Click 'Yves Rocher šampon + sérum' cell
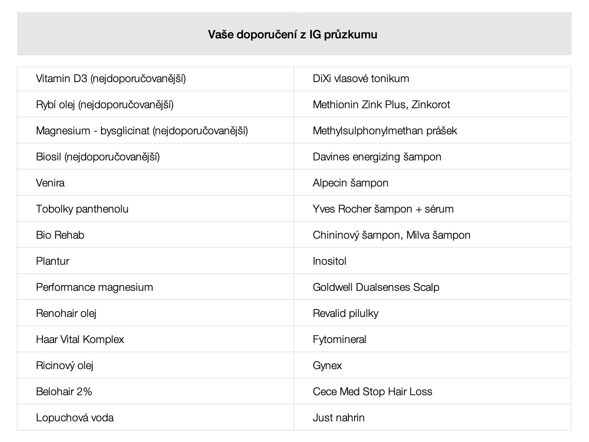 coord(383,209)
